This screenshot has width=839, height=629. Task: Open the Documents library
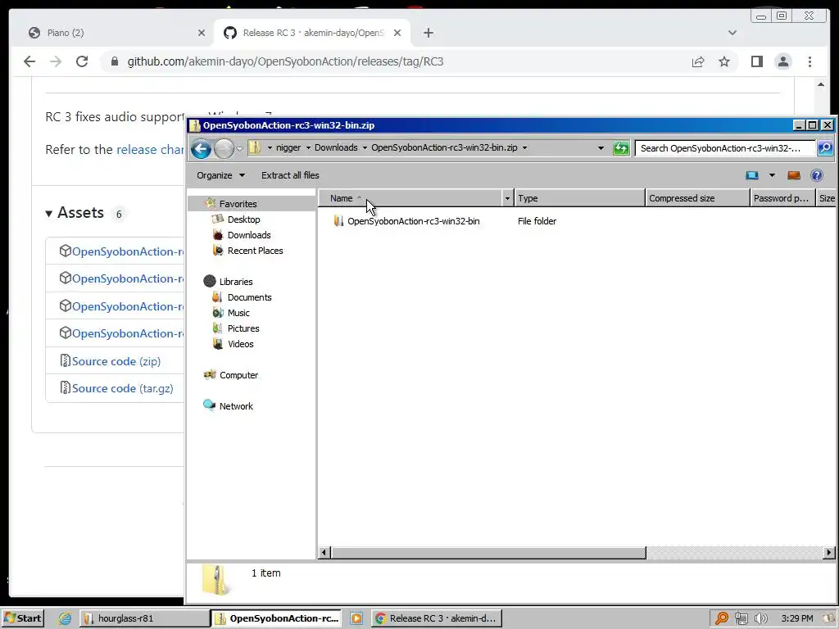249,296
